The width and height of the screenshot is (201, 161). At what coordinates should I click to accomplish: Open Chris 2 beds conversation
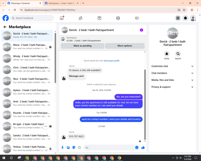click(27, 70)
